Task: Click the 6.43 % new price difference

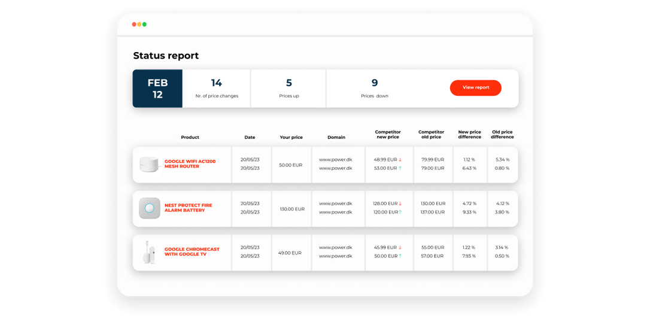Action: tap(469, 168)
